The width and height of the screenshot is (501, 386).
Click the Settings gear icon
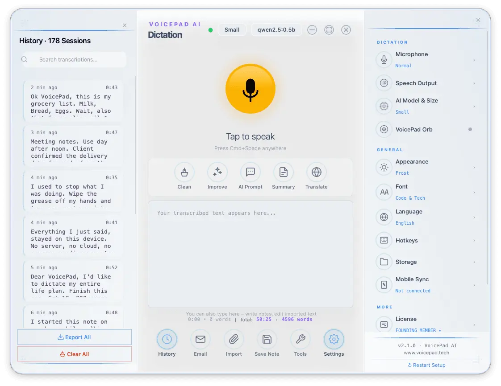pos(334,339)
